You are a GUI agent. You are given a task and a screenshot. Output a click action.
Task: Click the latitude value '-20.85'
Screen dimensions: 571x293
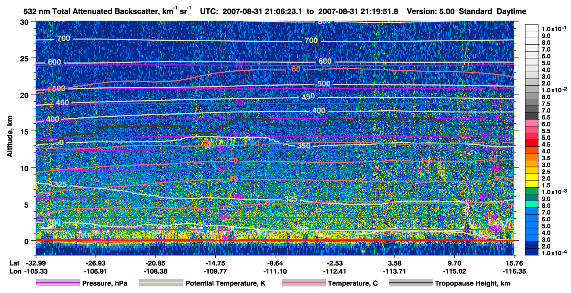(x=155, y=262)
